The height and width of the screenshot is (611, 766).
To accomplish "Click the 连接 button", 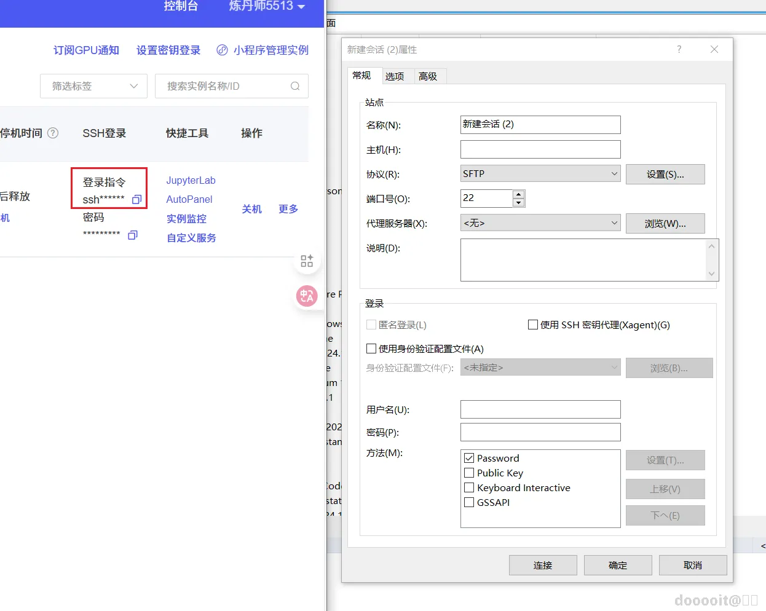I will click(543, 565).
